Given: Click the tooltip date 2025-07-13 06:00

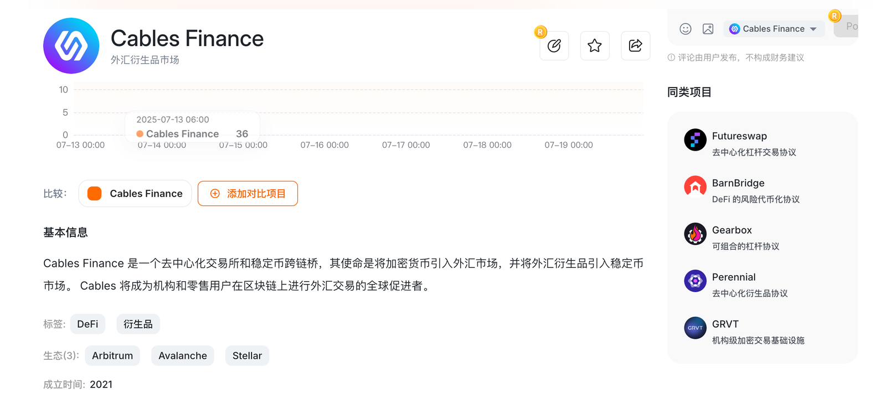Looking at the screenshot, I should 173,120.
